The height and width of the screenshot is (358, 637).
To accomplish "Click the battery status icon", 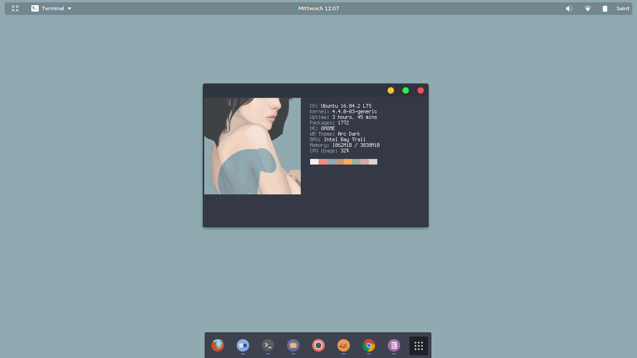I will click(x=605, y=8).
